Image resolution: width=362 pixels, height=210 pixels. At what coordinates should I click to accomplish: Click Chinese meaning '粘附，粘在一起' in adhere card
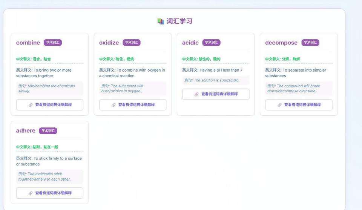[x=45, y=147]
